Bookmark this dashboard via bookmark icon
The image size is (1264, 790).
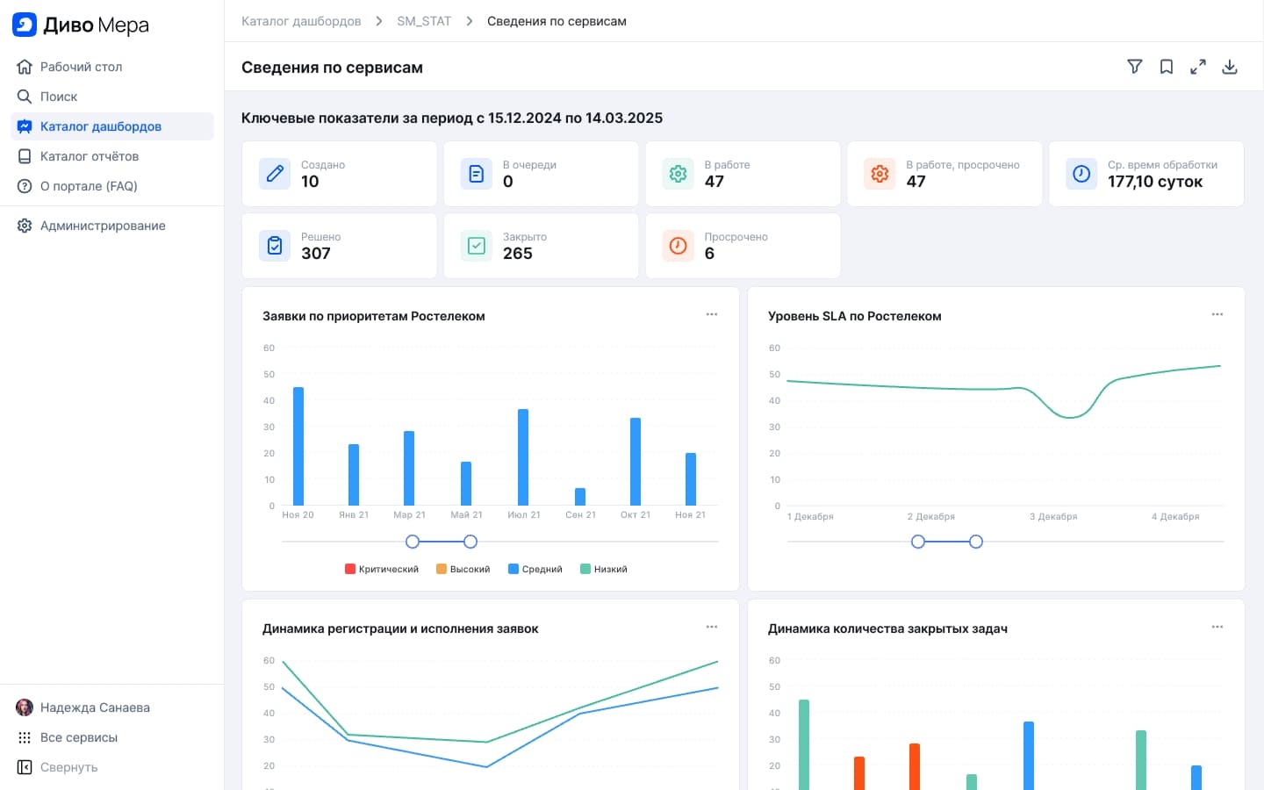[x=1167, y=67]
